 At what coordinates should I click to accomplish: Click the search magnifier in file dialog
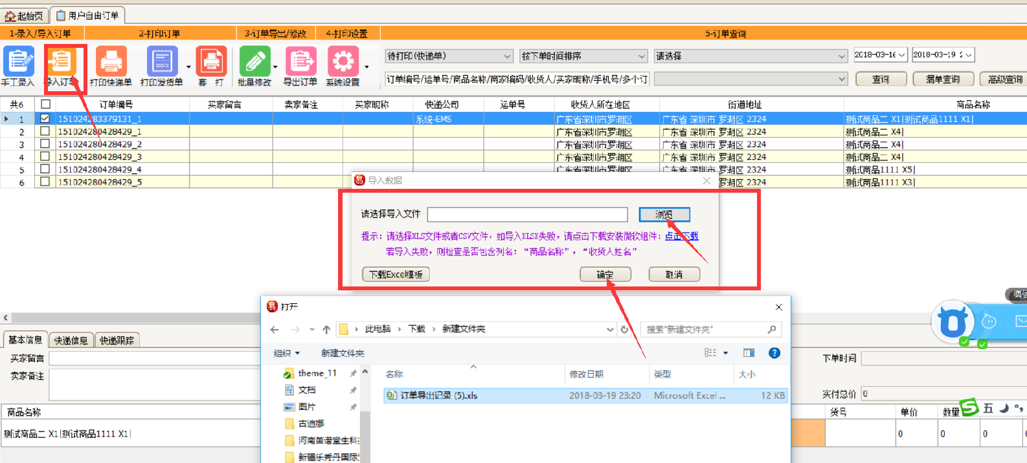[x=772, y=329]
